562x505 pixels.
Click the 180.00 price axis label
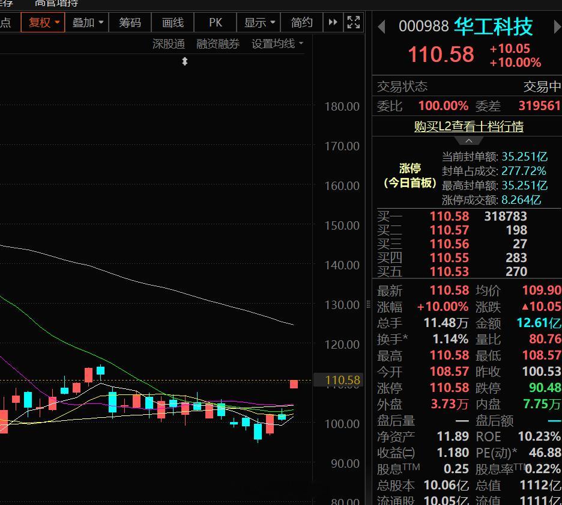point(342,106)
